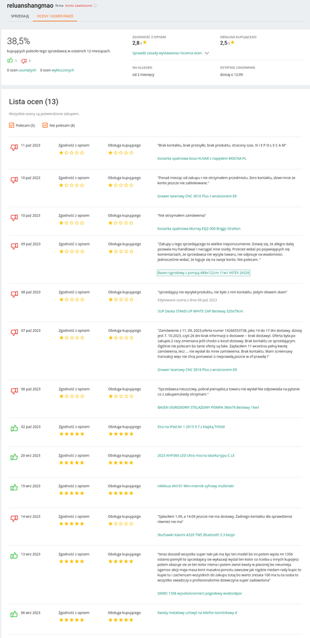Click the star icon beside Zgodność z opisem 2,8
This screenshot has width=310, height=638.
click(144, 42)
